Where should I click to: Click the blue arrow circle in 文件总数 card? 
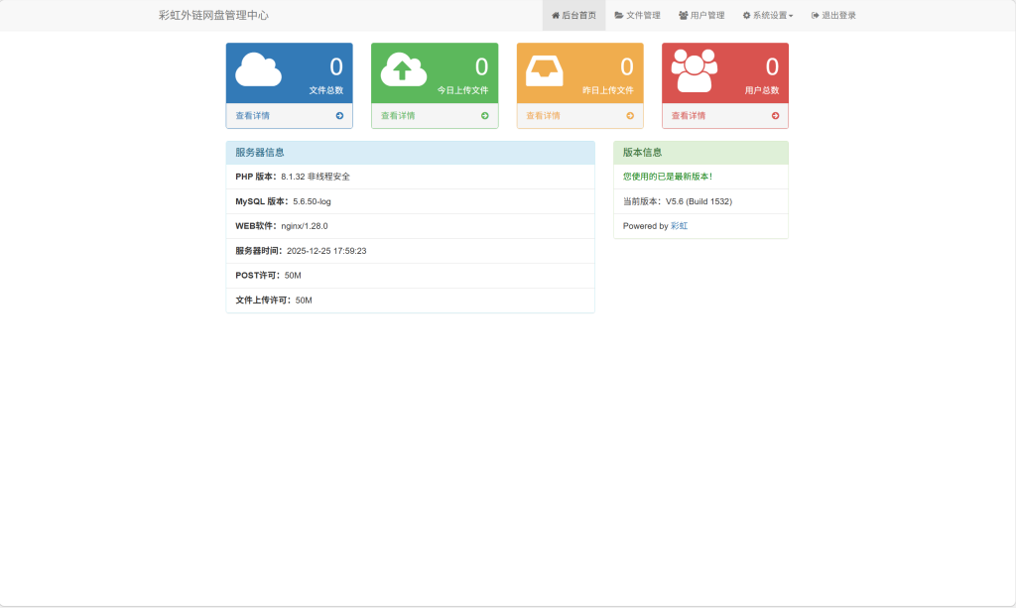coord(339,116)
